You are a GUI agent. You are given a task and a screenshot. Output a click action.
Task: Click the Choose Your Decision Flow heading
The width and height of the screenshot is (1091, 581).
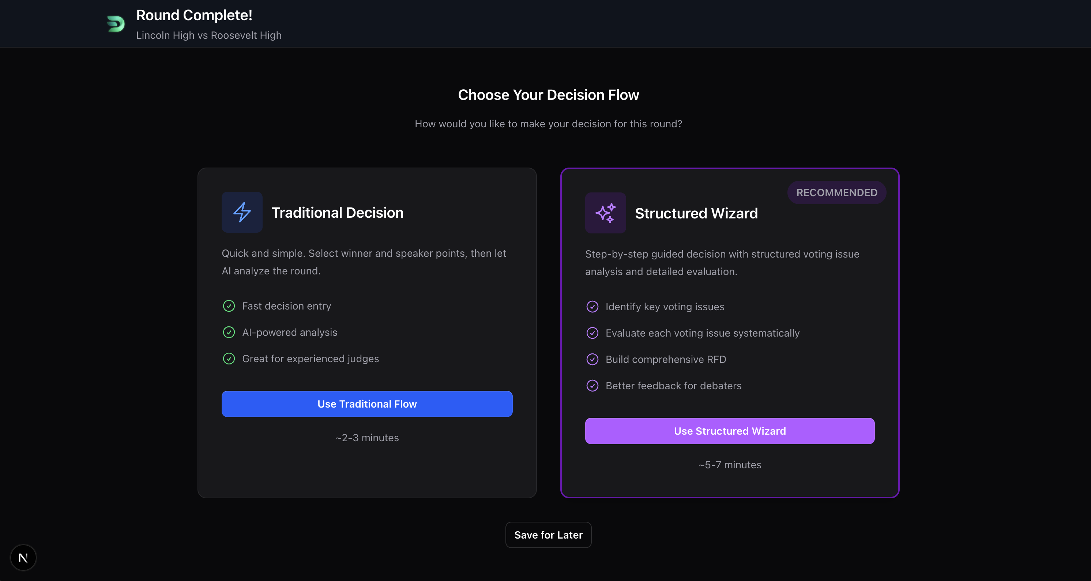[548, 95]
